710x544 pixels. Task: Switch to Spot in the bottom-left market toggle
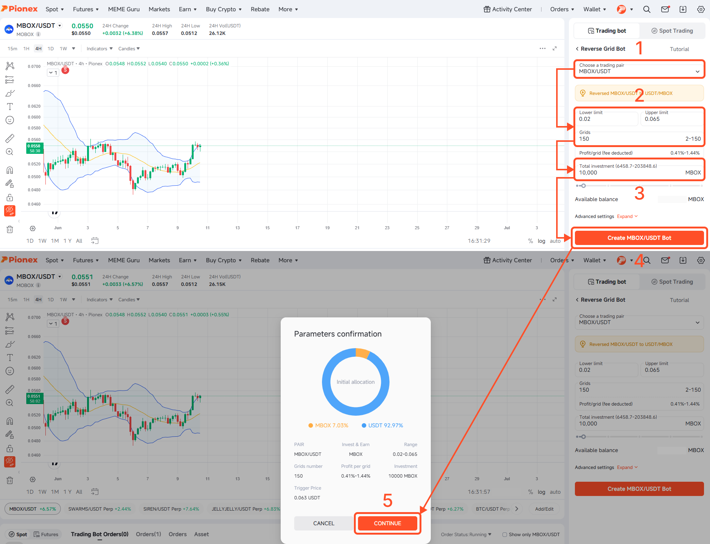18,534
